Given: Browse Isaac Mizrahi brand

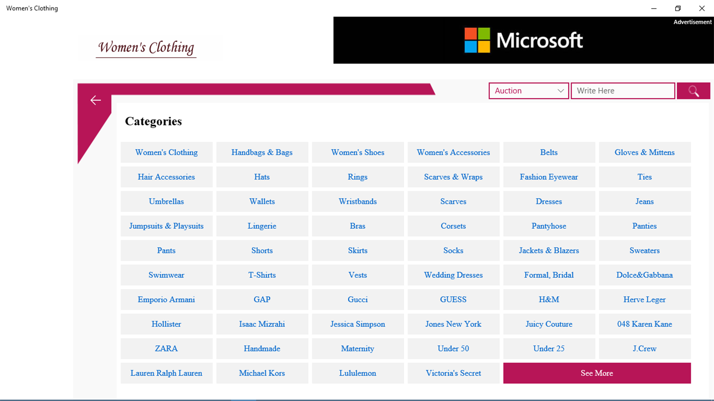Looking at the screenshot, I should pos(262,324).
